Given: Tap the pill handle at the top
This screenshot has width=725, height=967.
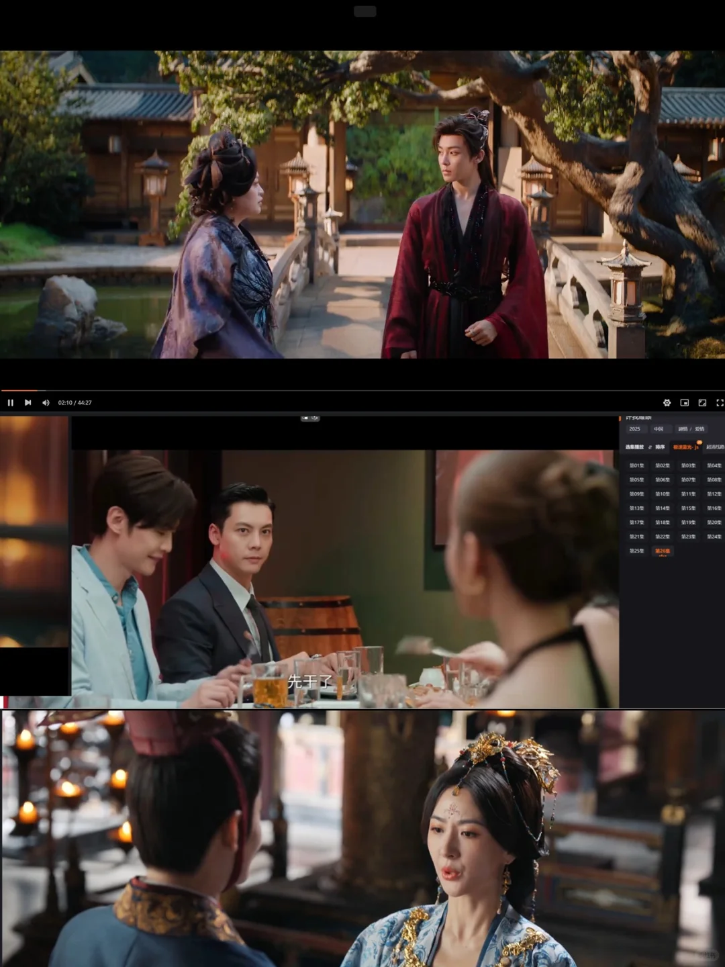Looking at the screenshot, I should click(x=365, y=11).
